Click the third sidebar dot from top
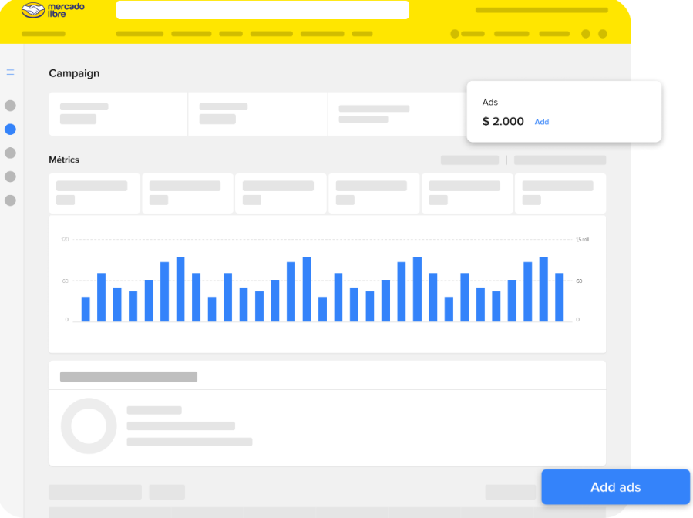 10,153
